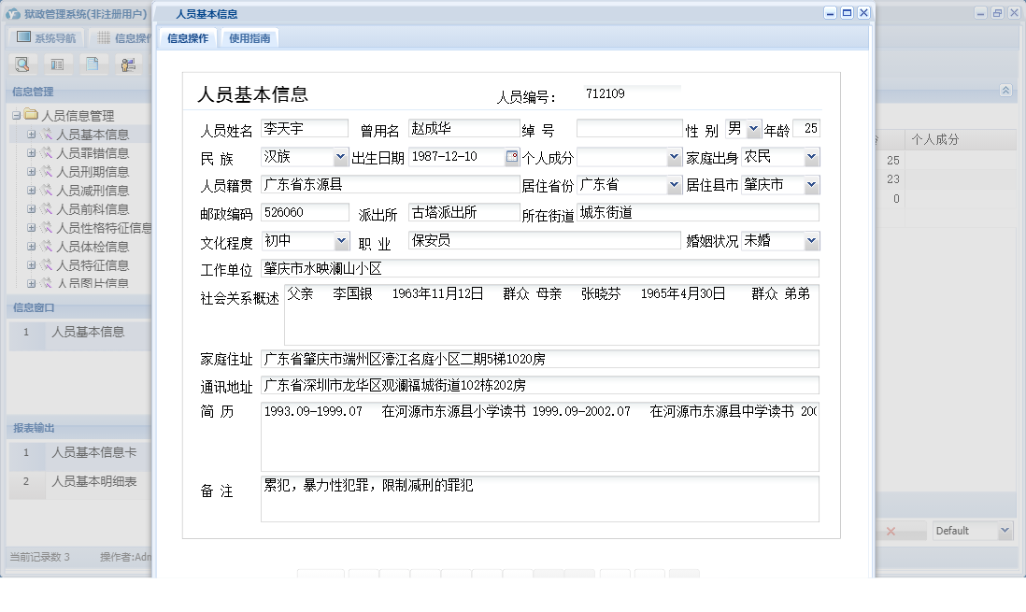Select the 信息操作 tab in the dialog
Screen dimensions: 1026x612
click(186, 38)
